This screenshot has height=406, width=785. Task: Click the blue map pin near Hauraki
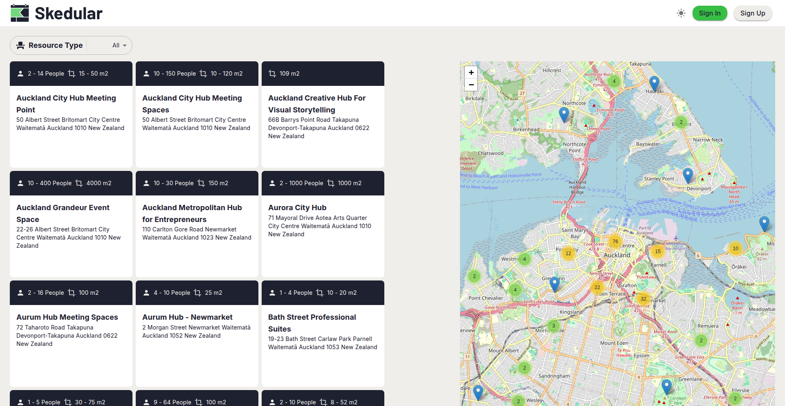(x=654, y=83)
